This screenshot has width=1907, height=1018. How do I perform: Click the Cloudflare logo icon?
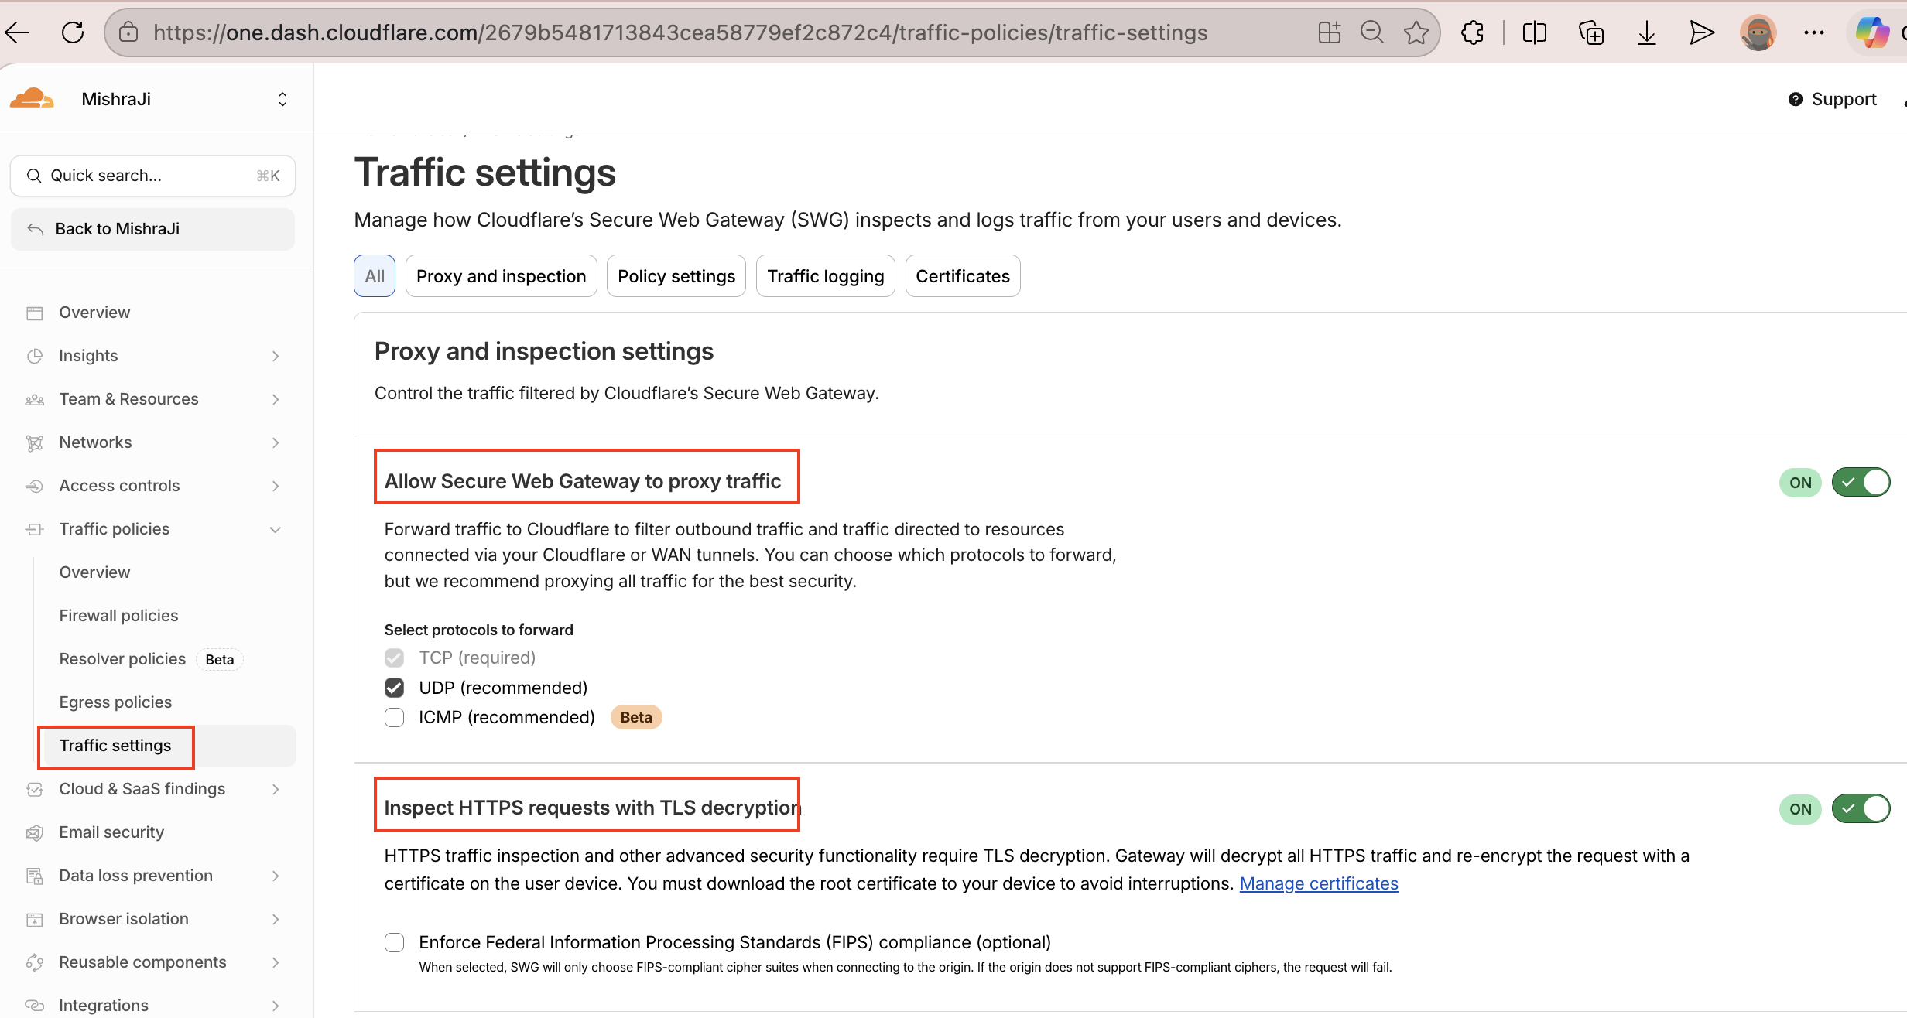[32, 99]
